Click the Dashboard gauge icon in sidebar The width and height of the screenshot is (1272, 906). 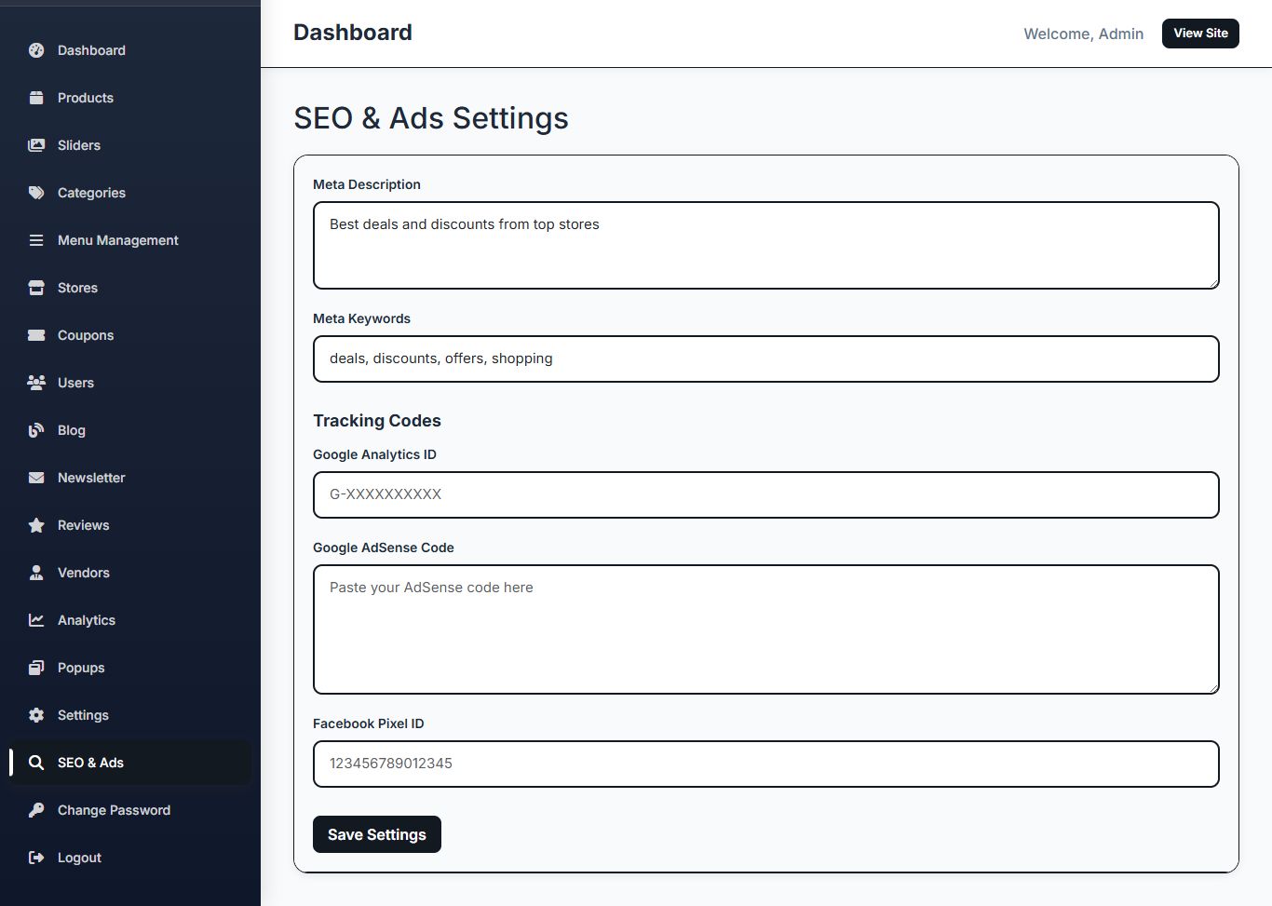point(36,50)
